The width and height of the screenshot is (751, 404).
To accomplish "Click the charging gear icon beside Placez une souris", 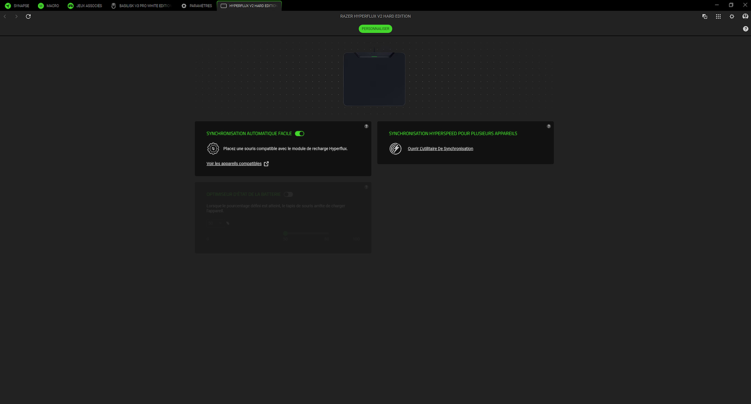I will (213, 149).
